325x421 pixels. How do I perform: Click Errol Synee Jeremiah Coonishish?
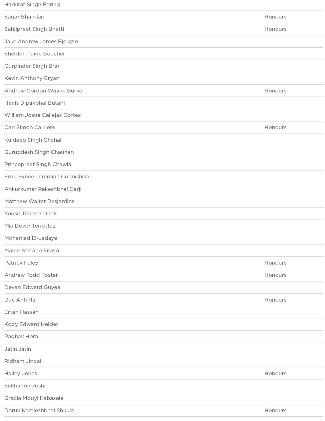[x=47, y=177]
